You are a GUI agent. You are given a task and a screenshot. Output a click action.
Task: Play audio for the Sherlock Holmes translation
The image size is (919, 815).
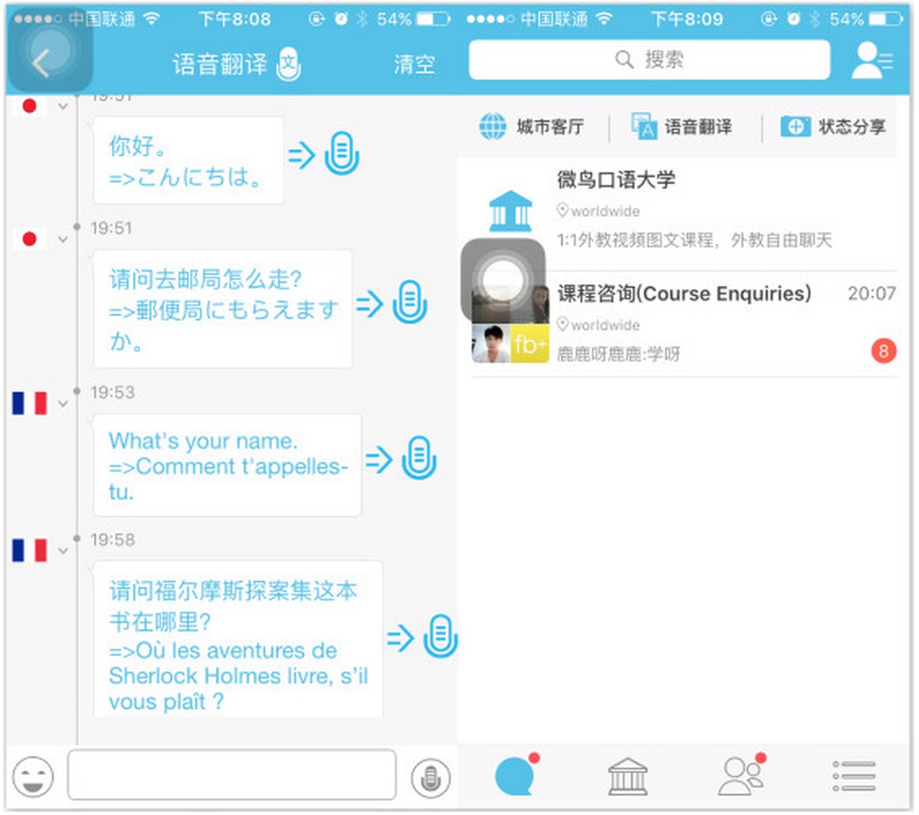[x=440, y=637]
